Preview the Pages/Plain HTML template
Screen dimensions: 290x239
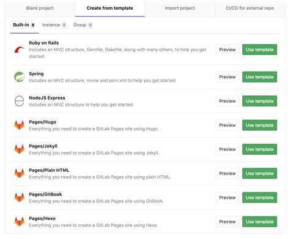(x=228, y=174)
